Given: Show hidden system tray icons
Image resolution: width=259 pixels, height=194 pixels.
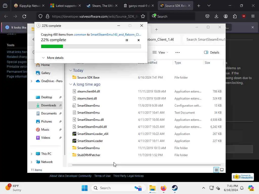Looking at the screenshot, I should [x=204, y=188].
